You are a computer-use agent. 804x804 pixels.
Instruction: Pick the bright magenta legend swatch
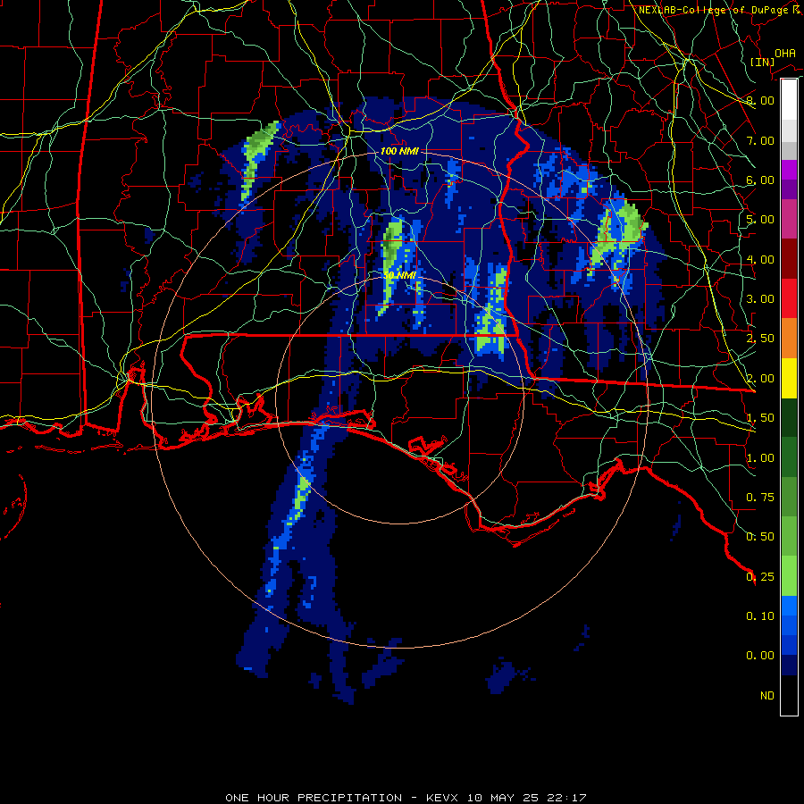(789, 170)
